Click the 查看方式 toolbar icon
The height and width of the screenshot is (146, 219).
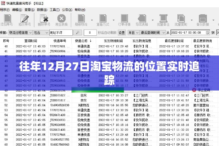click(103, 18)
